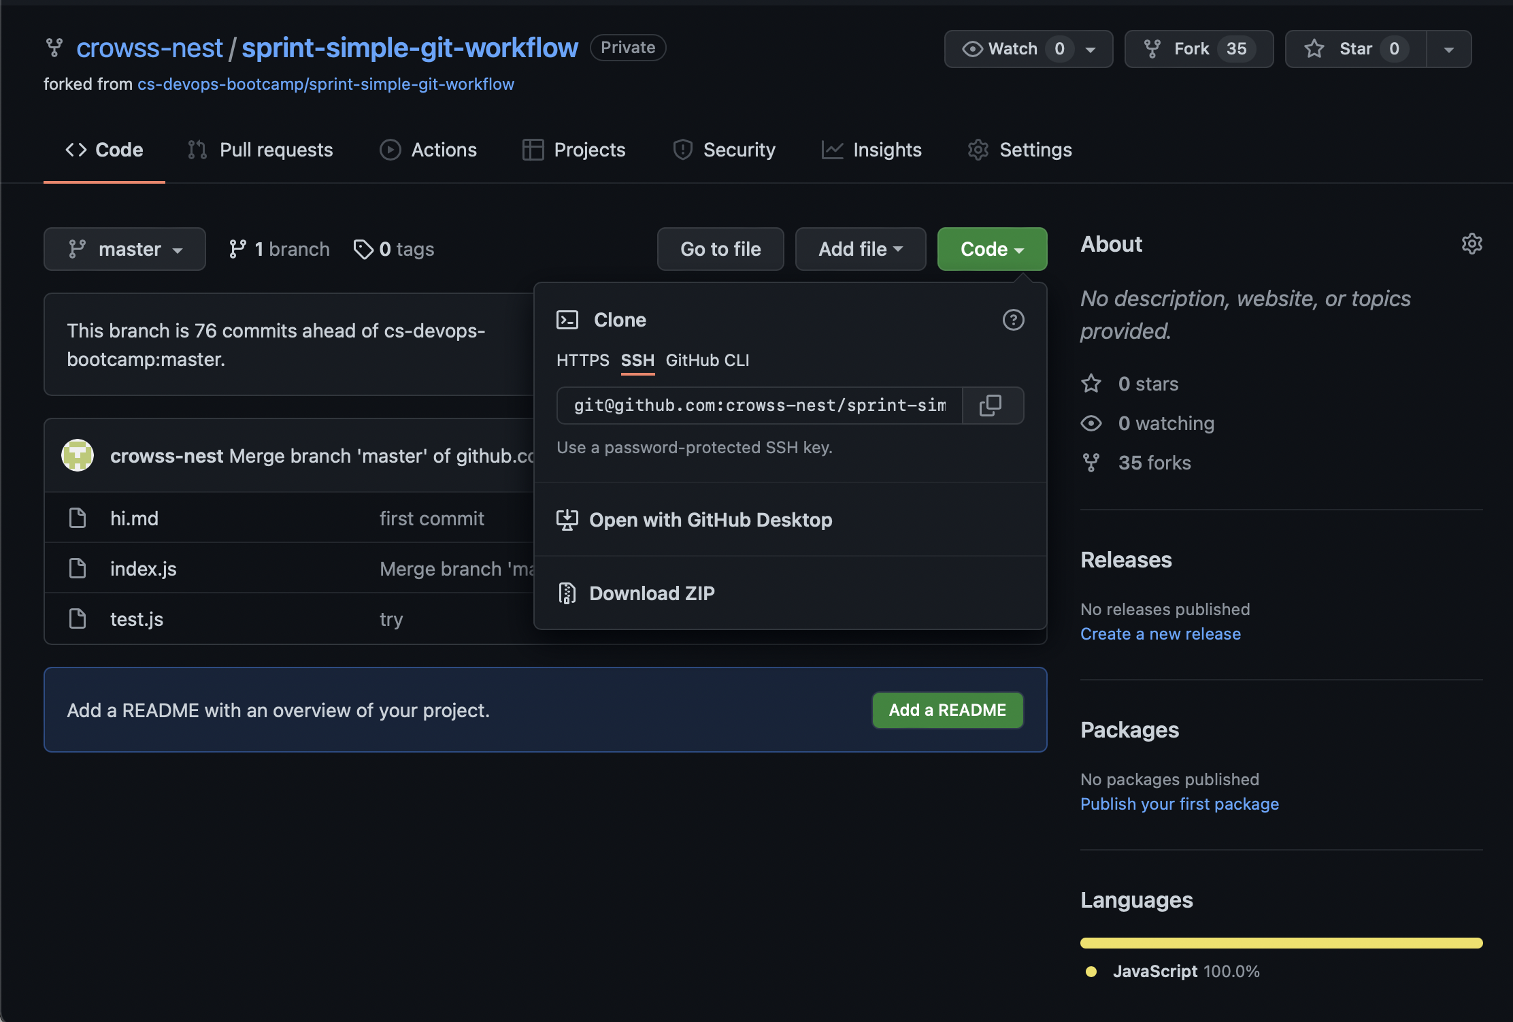This screenshot has width=1513, height=1022.
Task: Click the fork icon beside 35 forks
Action: click(x=1091, y=463)
